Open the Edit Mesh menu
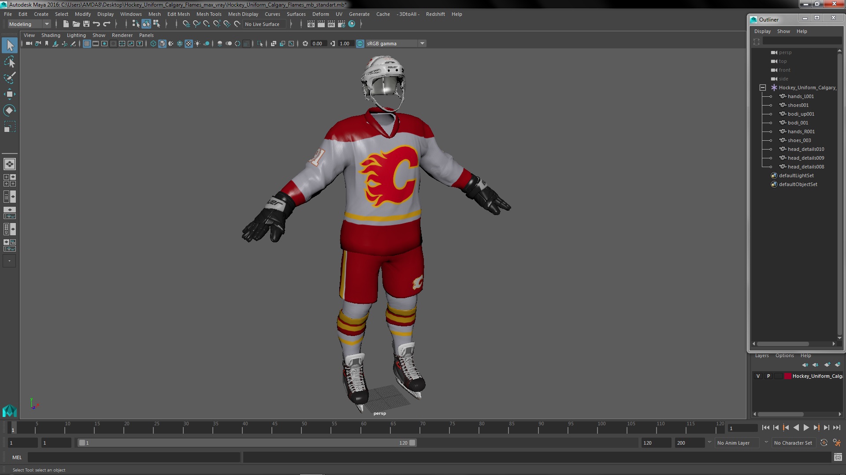This screenshot has width=846, height=475. (178, 14)
